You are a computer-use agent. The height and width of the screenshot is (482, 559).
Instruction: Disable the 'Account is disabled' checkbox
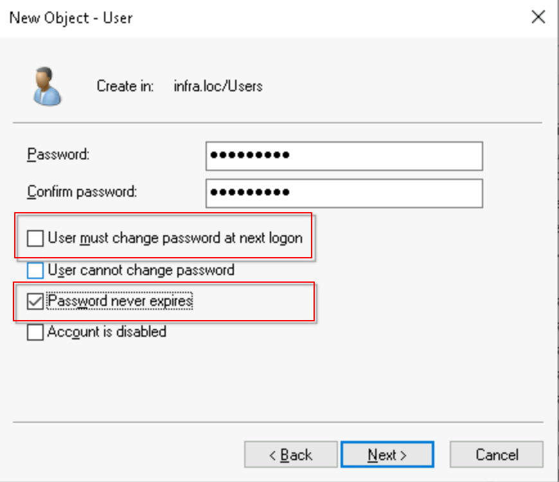(36, 332)
